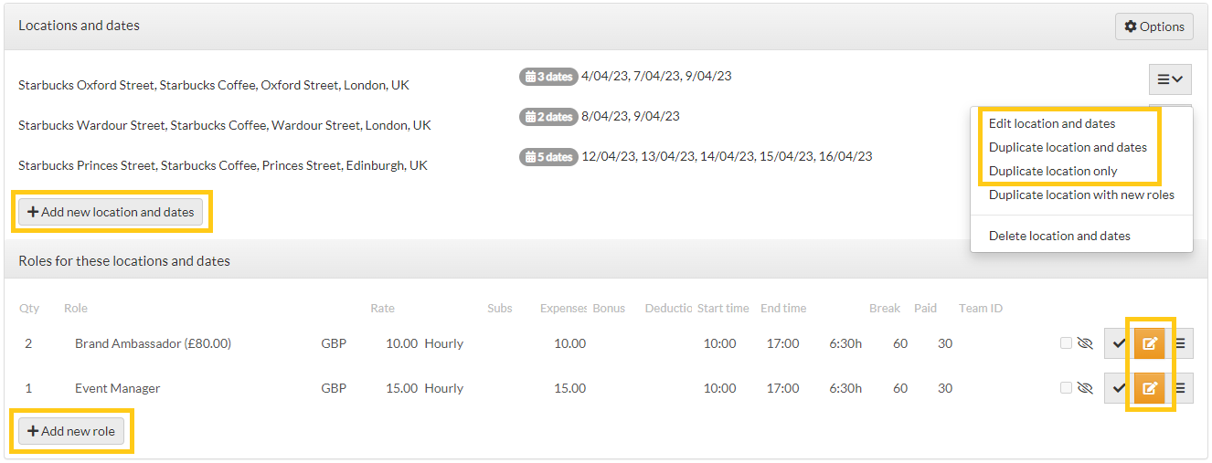Toggle eye-slash visibility for Event Manager
The width and height of the screenshot is (1212, 463).
(x=1085, y=388)
